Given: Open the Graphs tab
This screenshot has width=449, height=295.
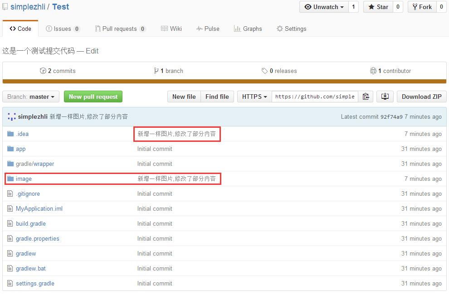Looking at the screenshot, I should pyautogui.click(x=248, y=29).
